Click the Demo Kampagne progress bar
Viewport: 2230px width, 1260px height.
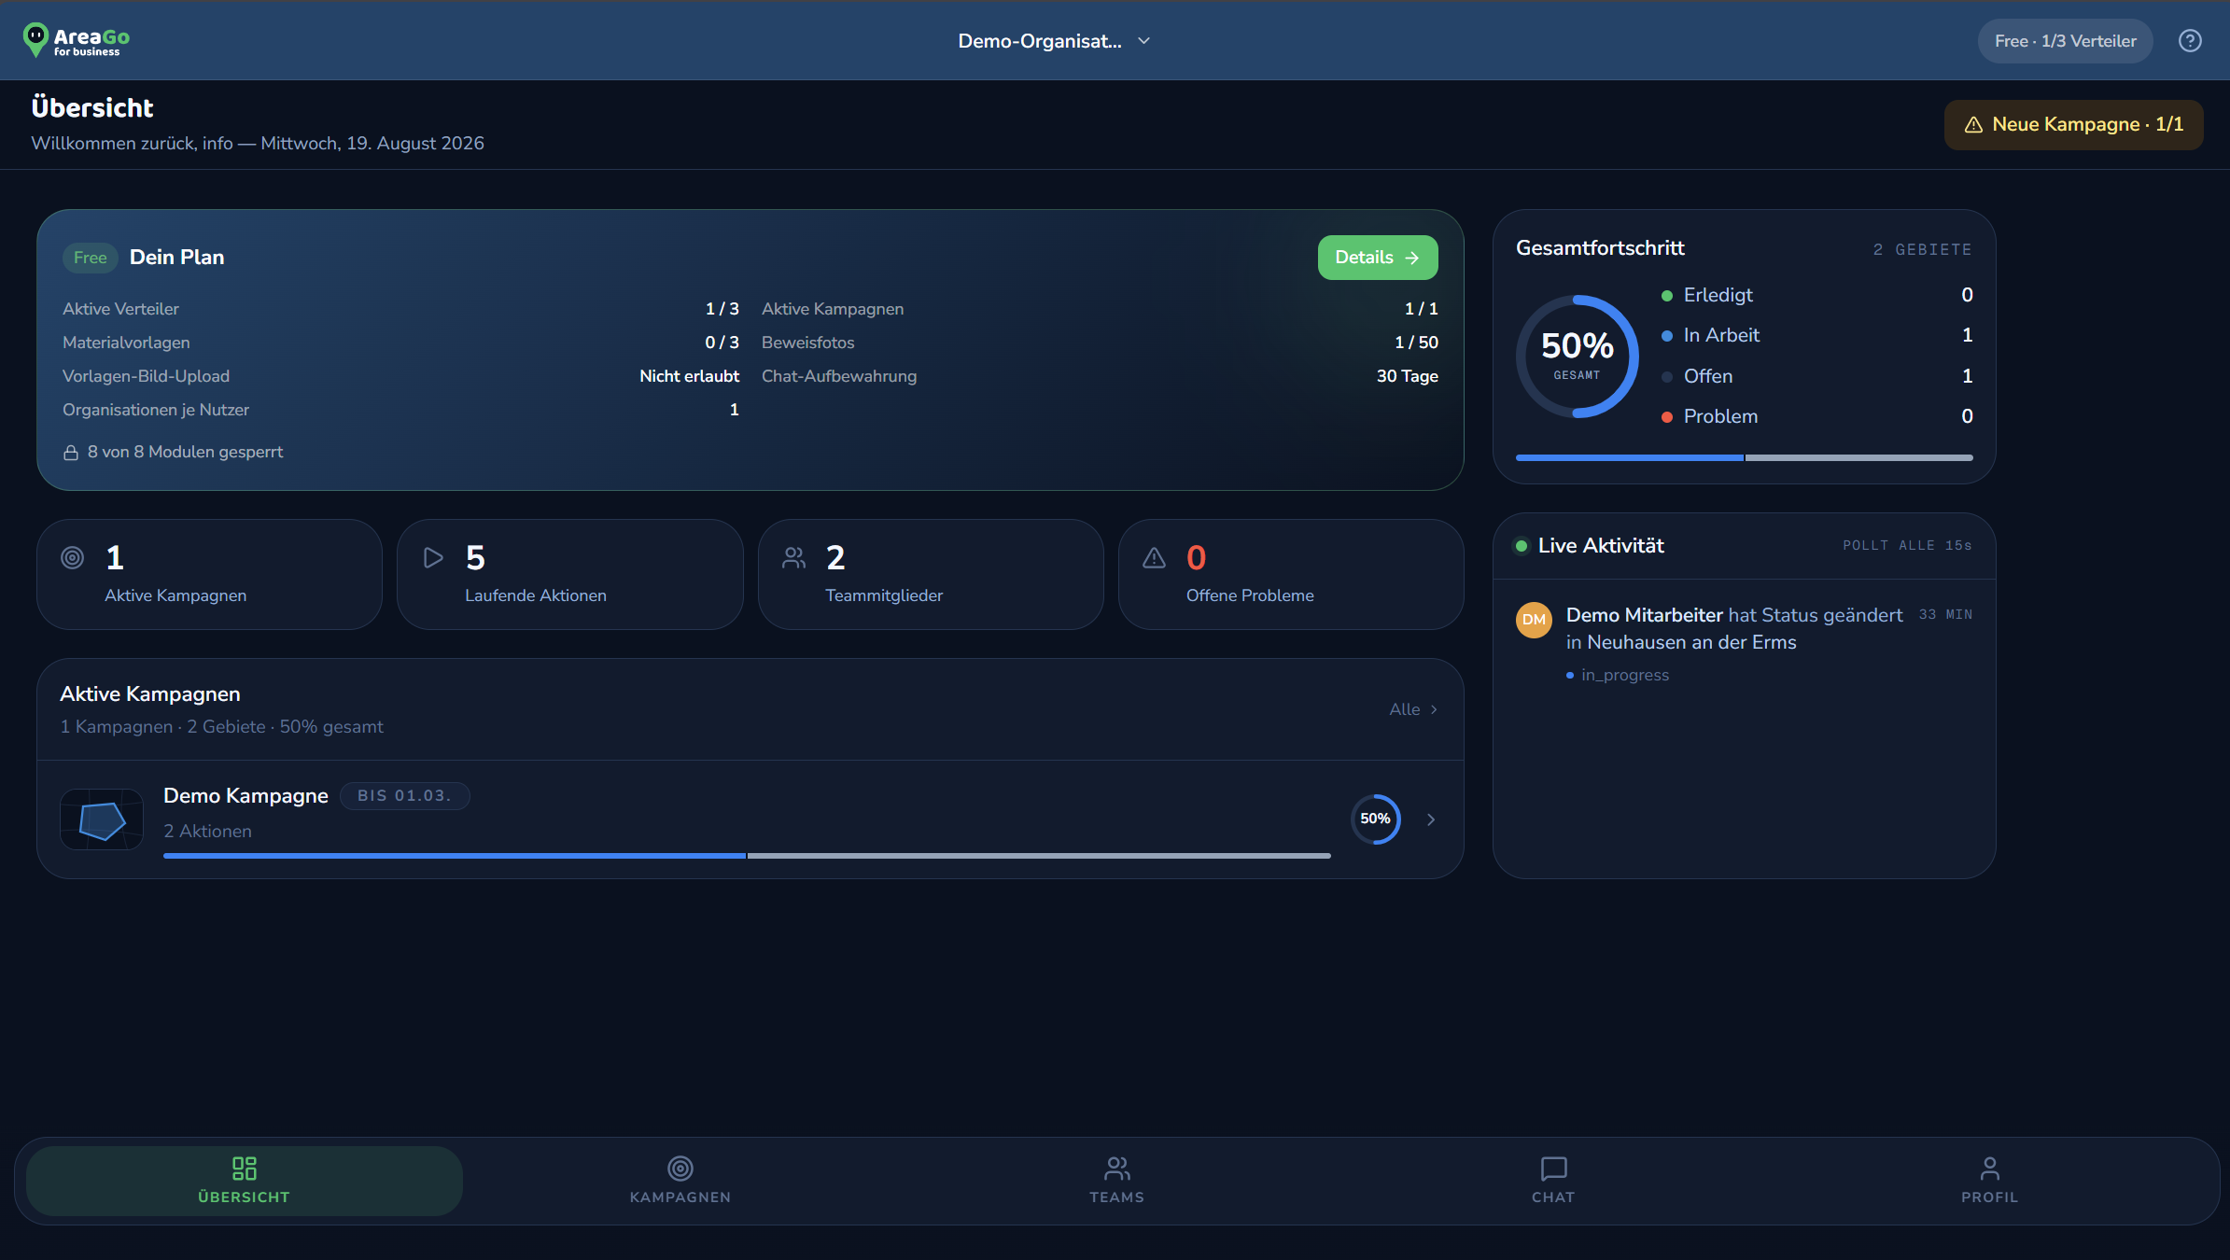(x=747, y=856)
